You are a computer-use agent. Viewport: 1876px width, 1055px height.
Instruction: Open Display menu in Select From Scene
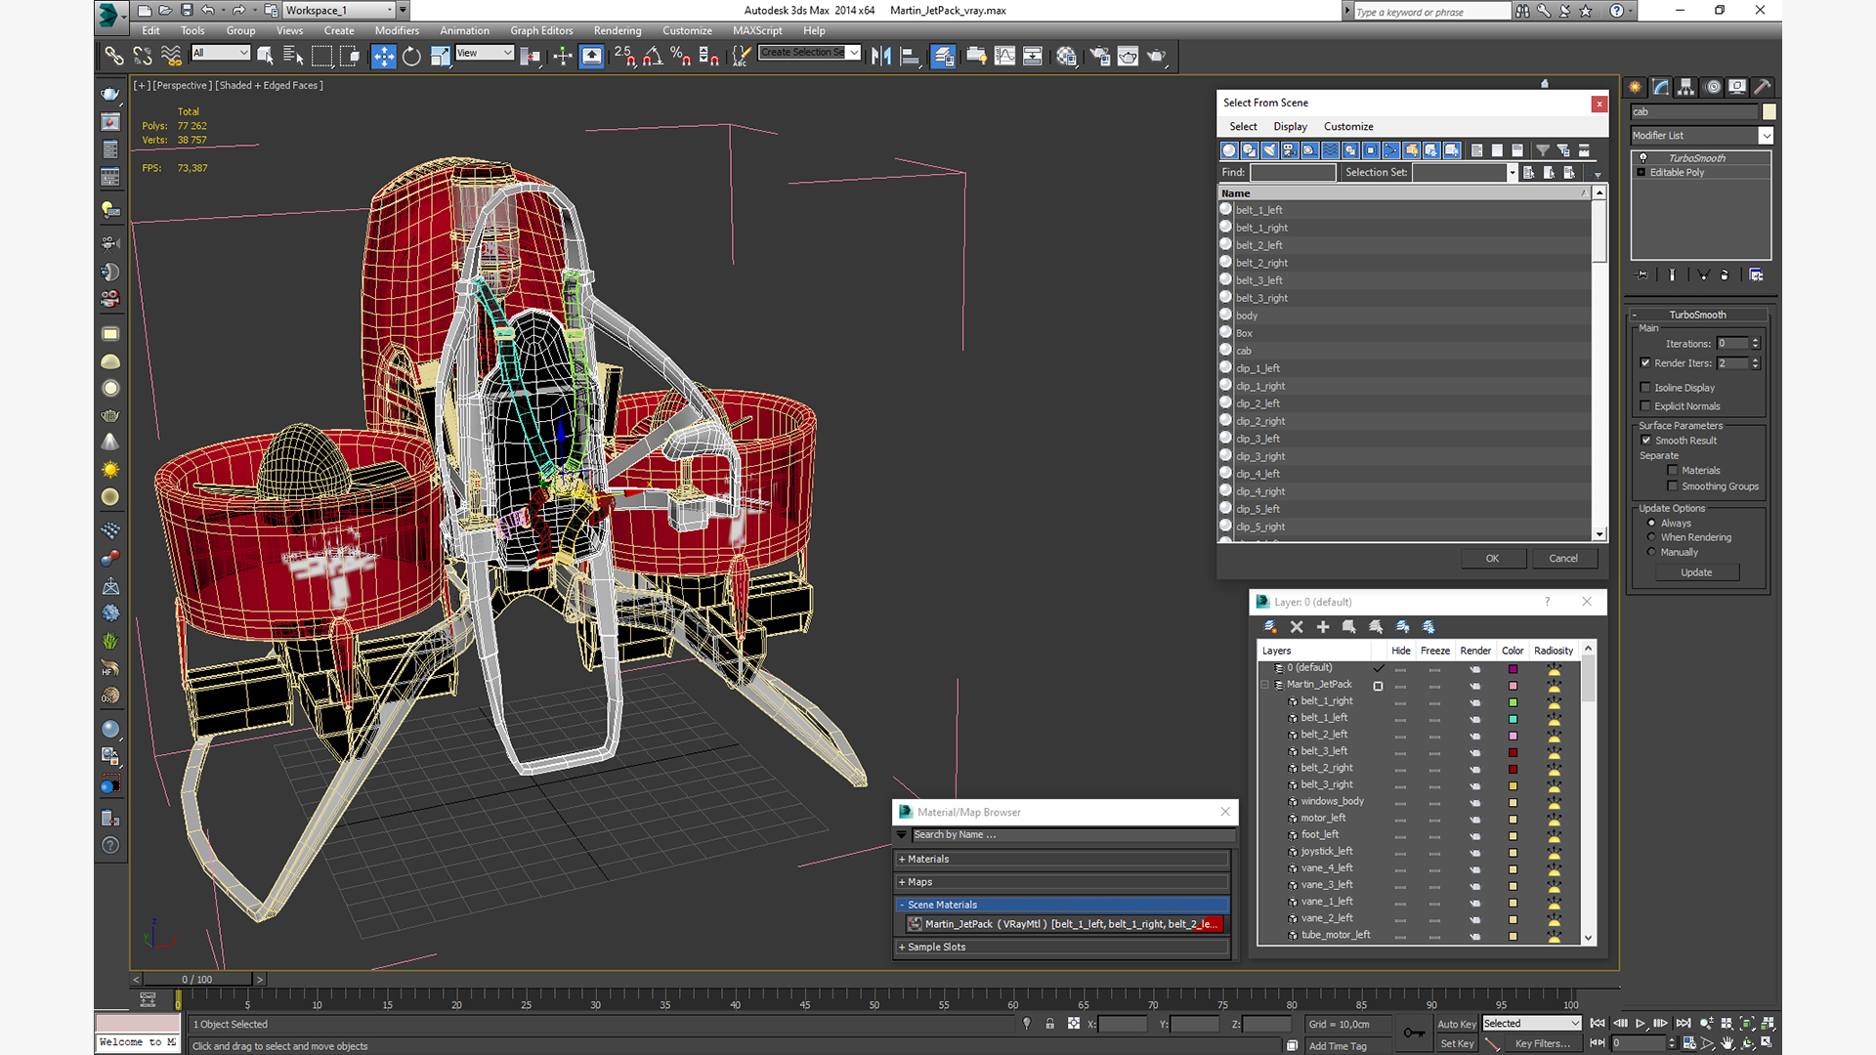coord(1290,127)
